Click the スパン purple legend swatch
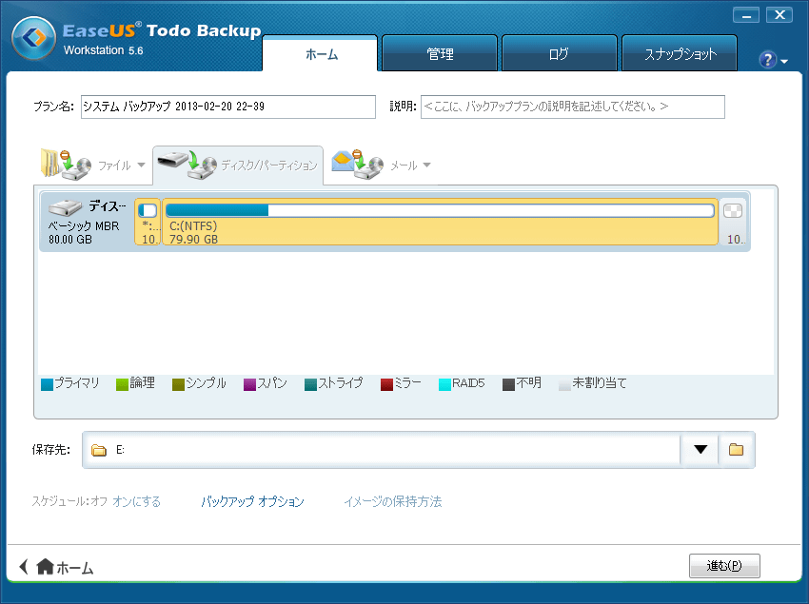The height and width of the screenshot is (604, 809). [x=249, y=385]
